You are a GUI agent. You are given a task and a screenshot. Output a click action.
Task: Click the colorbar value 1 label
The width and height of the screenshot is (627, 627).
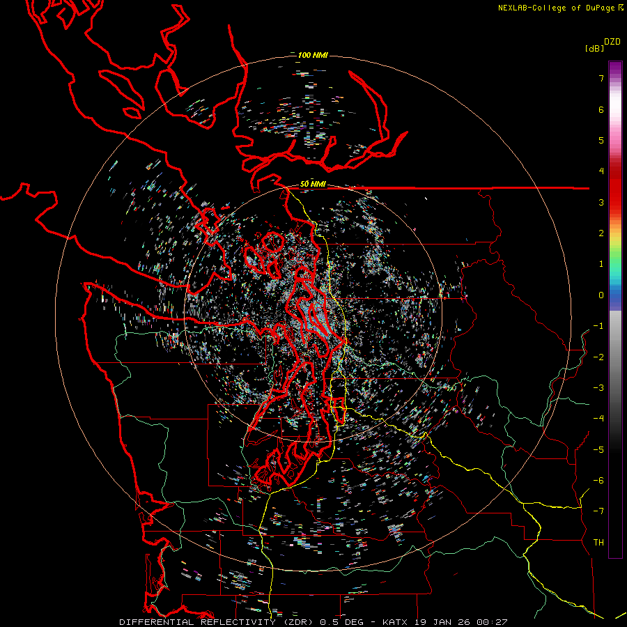point(601,264)
